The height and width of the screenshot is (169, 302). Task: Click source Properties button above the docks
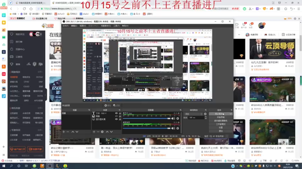point(108,106)
